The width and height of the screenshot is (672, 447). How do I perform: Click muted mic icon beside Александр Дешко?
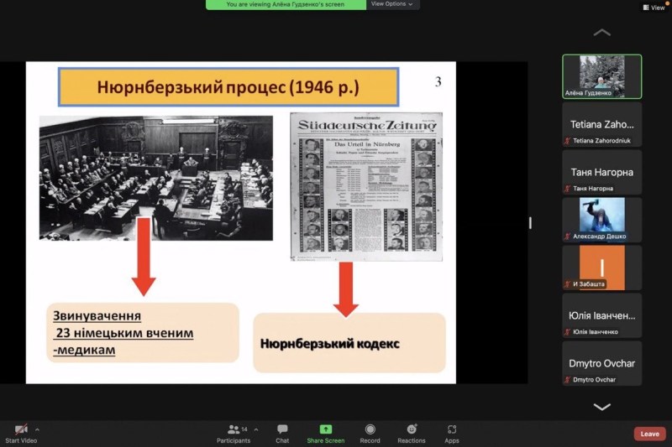click(x=568, y=236)
